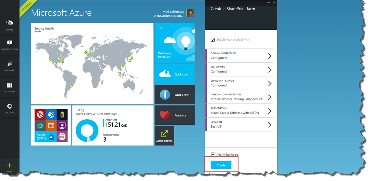Click the high availability info icon
This screenshot has height=181, width=370.
click(248, 40)
